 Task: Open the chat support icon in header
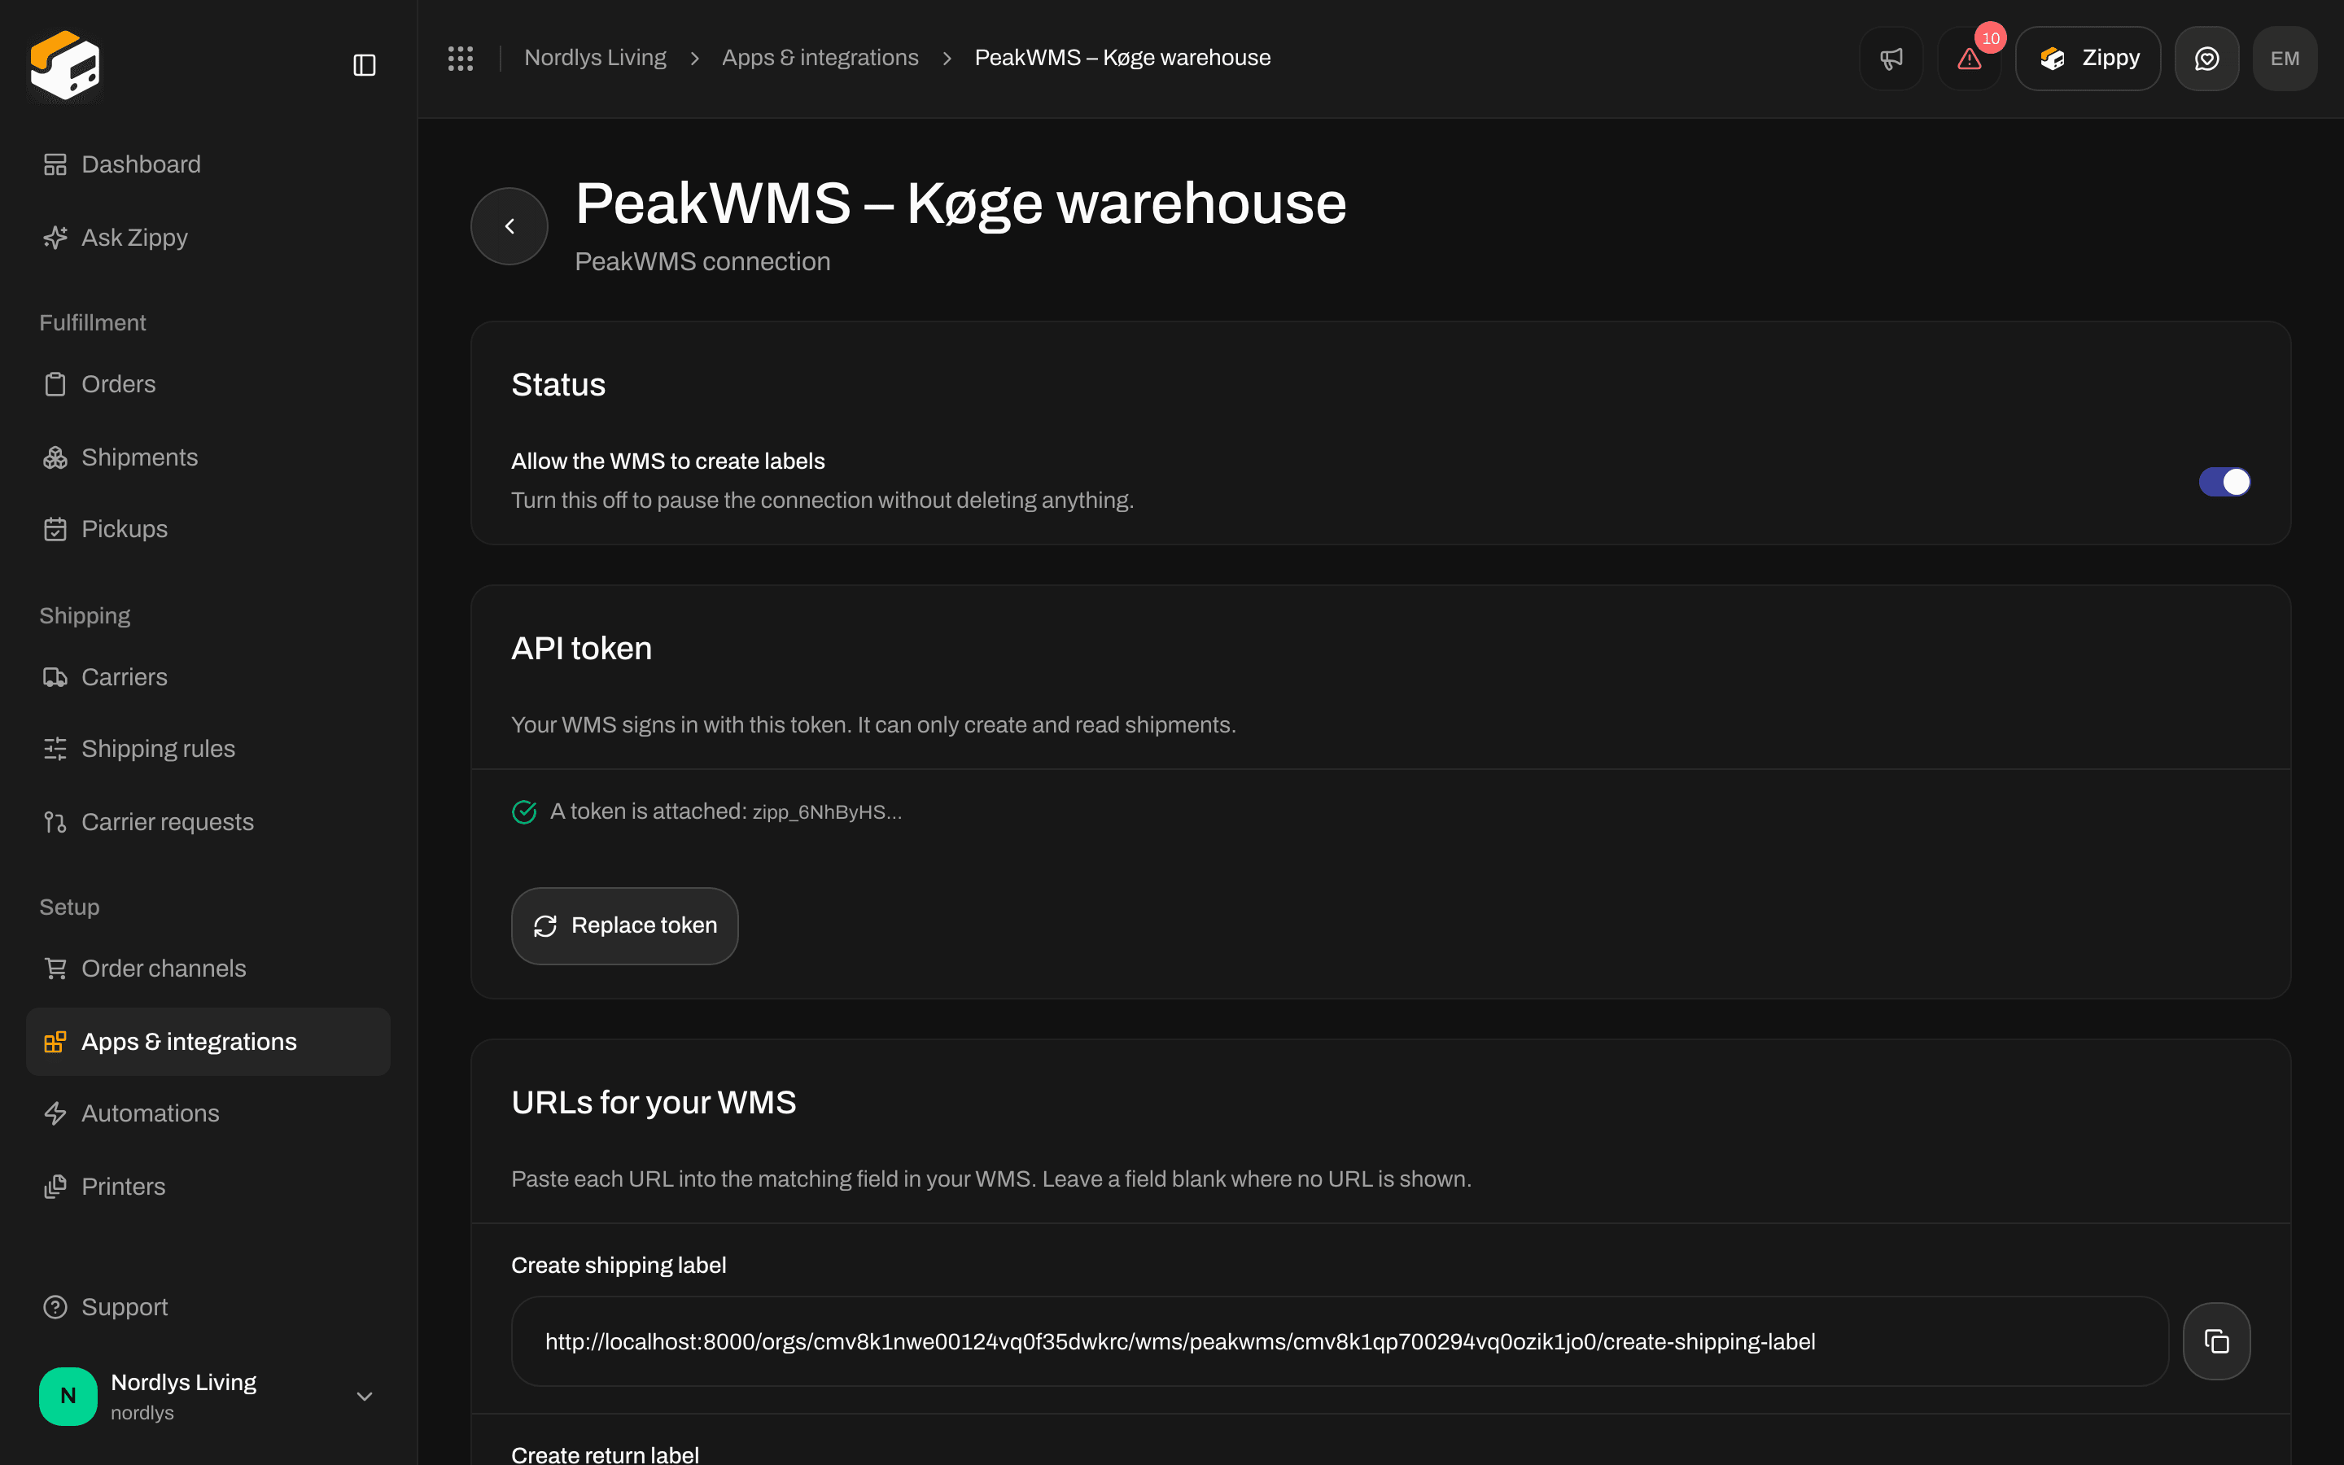(x=2206, y=58)
